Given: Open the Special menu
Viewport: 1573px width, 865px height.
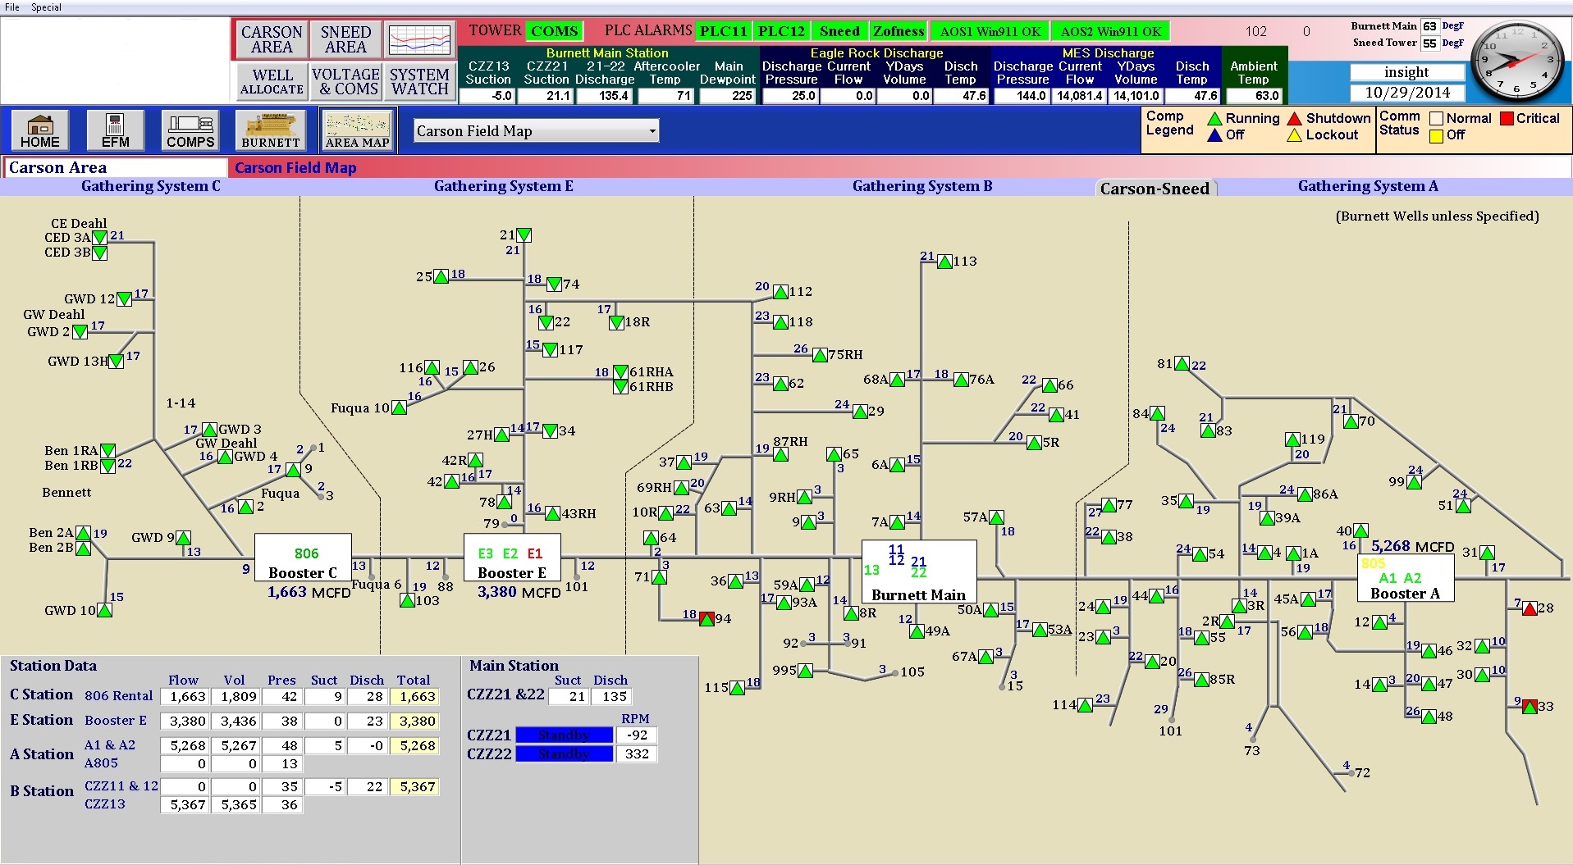Looking at the screenshot, I should click(x=46, y=7).
